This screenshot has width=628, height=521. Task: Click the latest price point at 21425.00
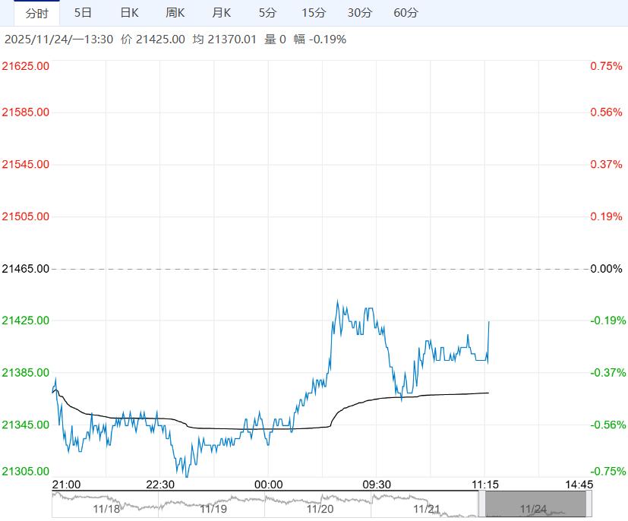coord(488,321)
